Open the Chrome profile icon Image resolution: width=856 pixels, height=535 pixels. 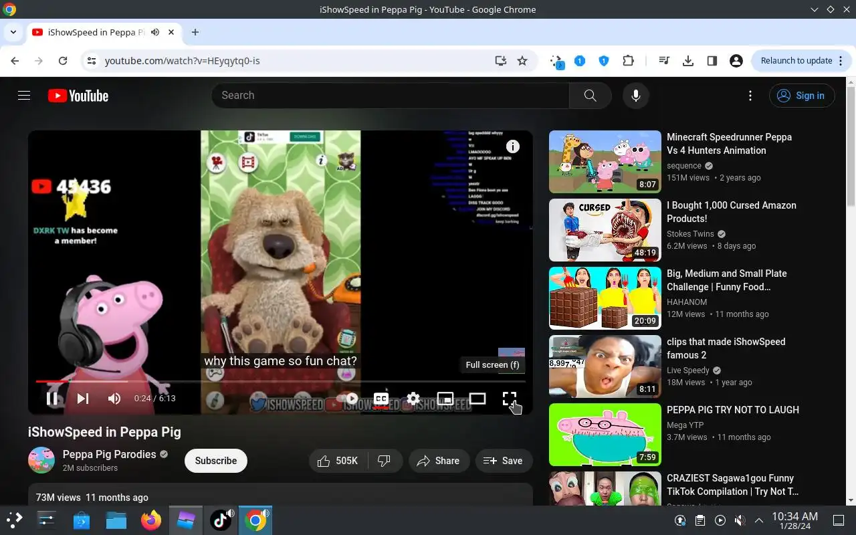click(x=736, y=61)
